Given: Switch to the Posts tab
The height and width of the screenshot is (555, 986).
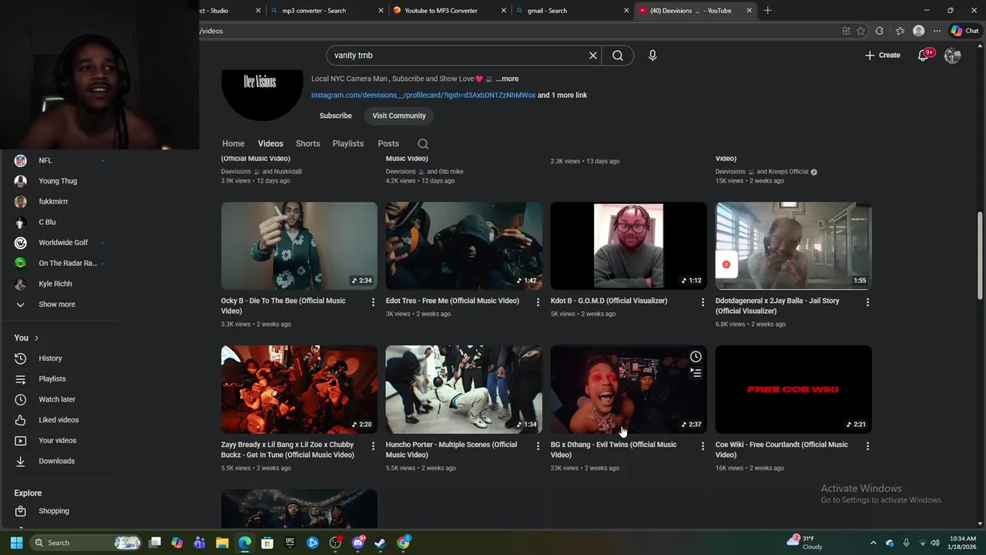Looking at the screenshot, I should point(388,144).
